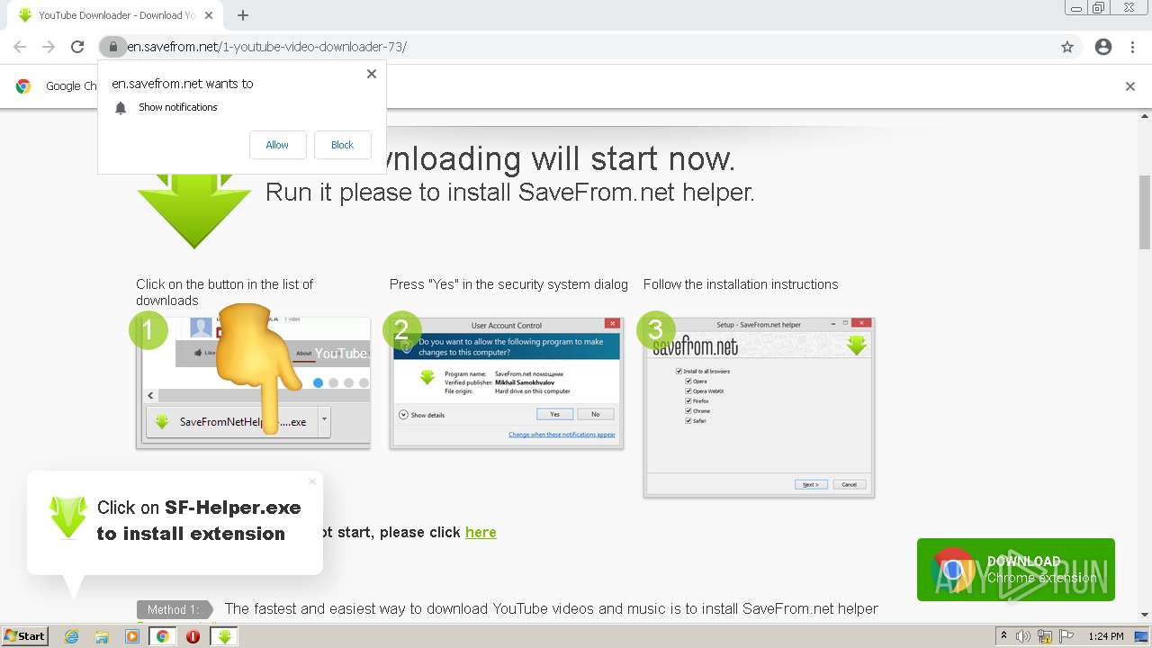Open the Windows Start menu
This screenshot has height=648, width=1152.
point(24,636)
